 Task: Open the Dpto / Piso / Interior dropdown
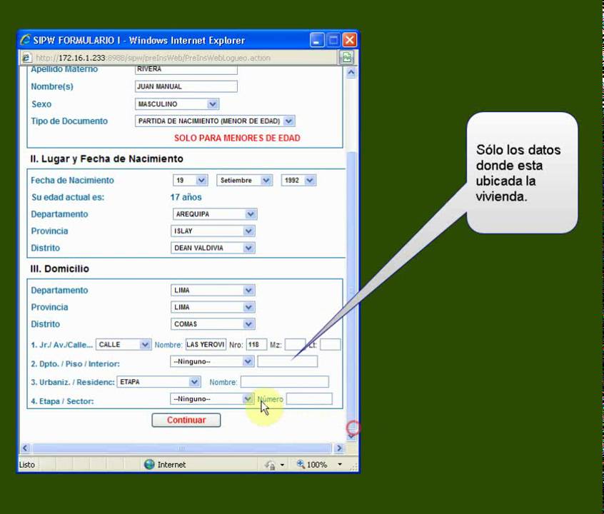click(x=212, y=361)
